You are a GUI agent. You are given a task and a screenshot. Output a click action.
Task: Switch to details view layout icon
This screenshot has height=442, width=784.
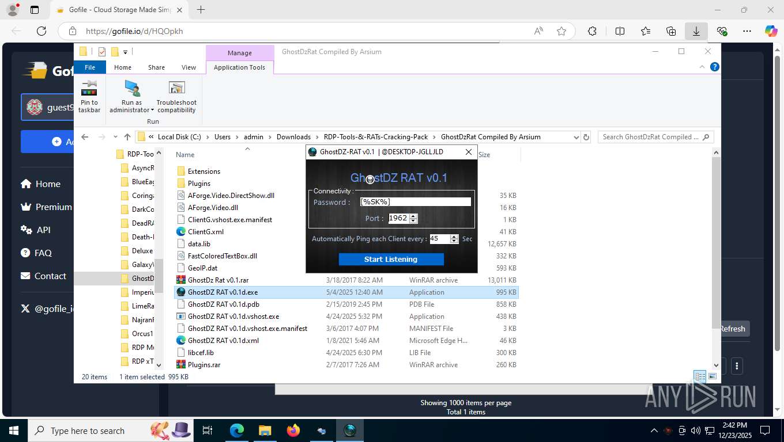(x=700, y=376)
